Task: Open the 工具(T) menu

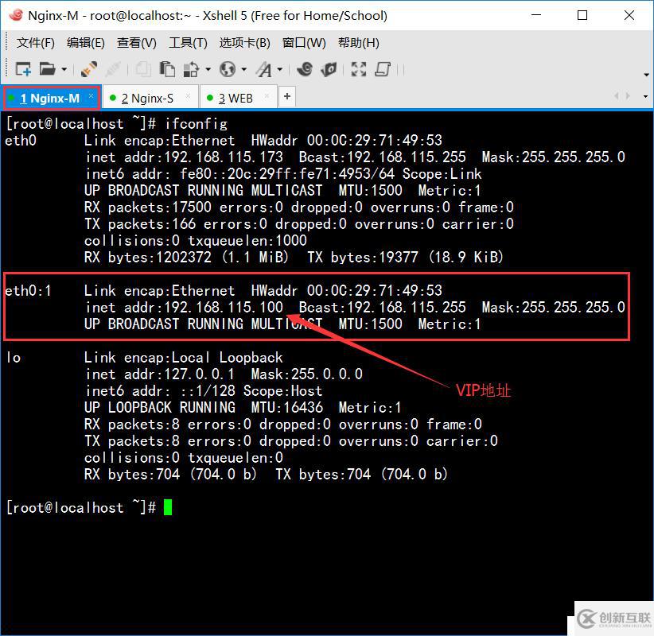Action: [189, 43]
